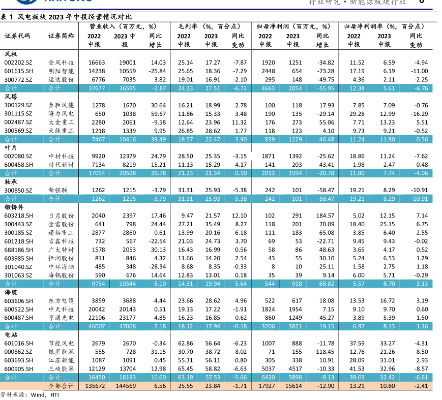Select company name '新强联'

point(58,190)
